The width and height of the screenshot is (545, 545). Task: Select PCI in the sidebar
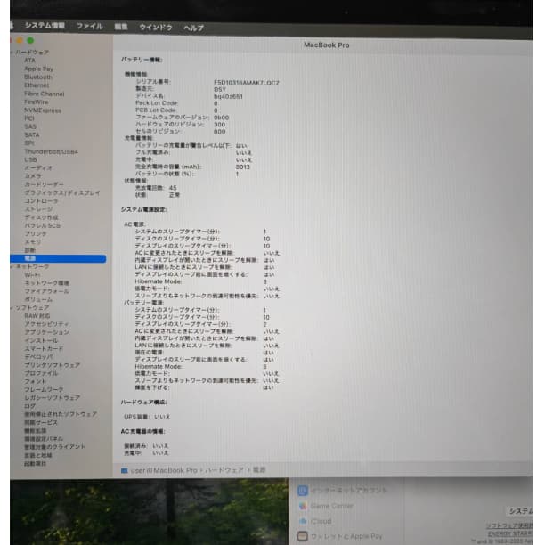click(x=29, y=118)
